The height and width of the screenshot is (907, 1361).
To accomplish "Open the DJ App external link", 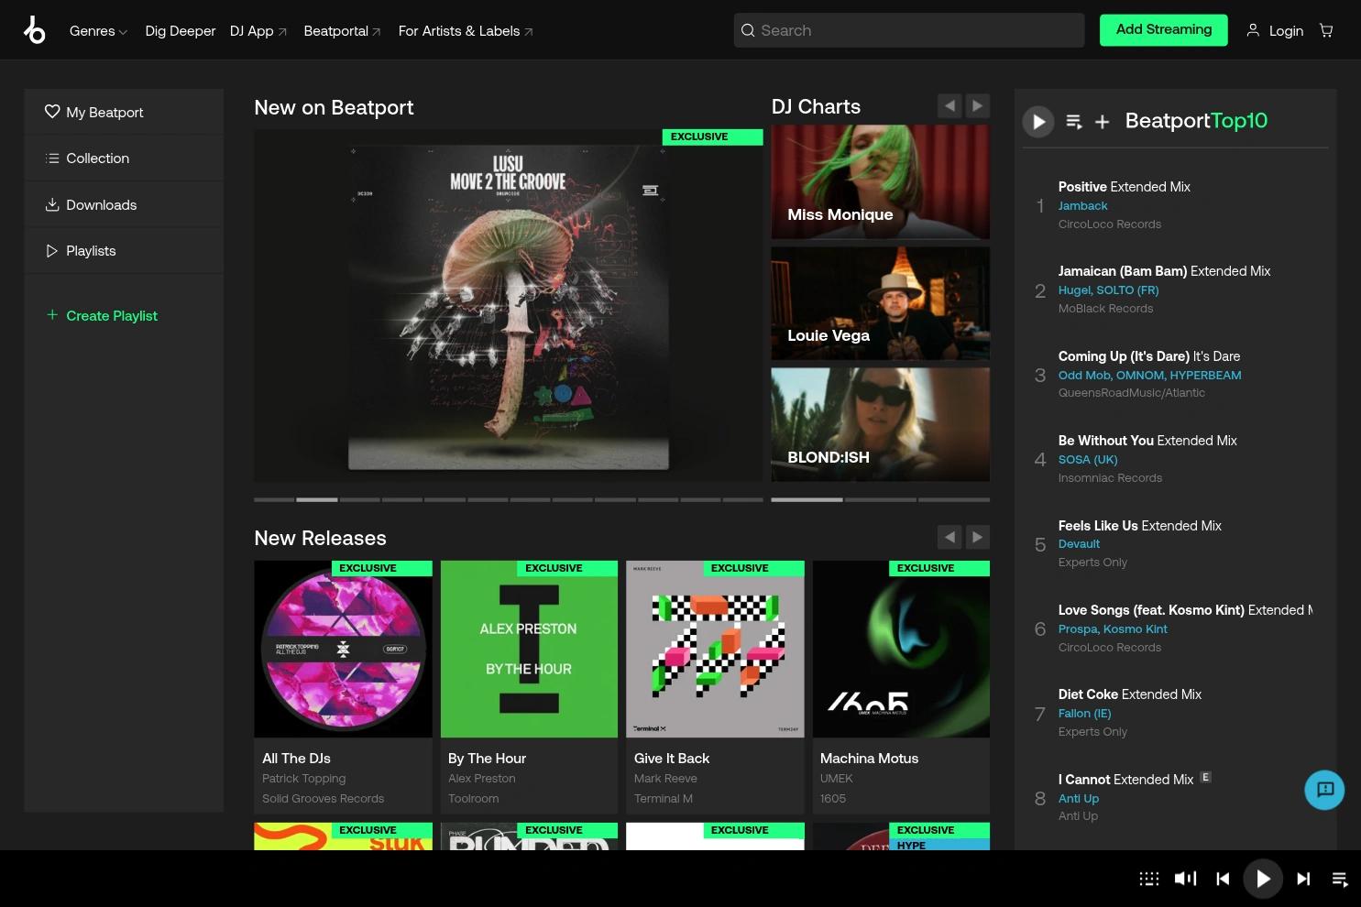I will (258, 31).
